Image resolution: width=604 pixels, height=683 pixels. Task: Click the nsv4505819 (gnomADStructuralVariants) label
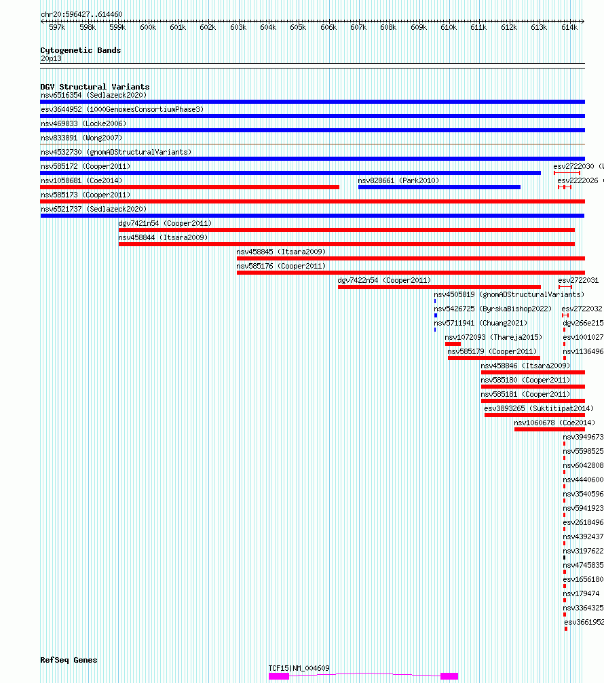(x=509, y=294)
